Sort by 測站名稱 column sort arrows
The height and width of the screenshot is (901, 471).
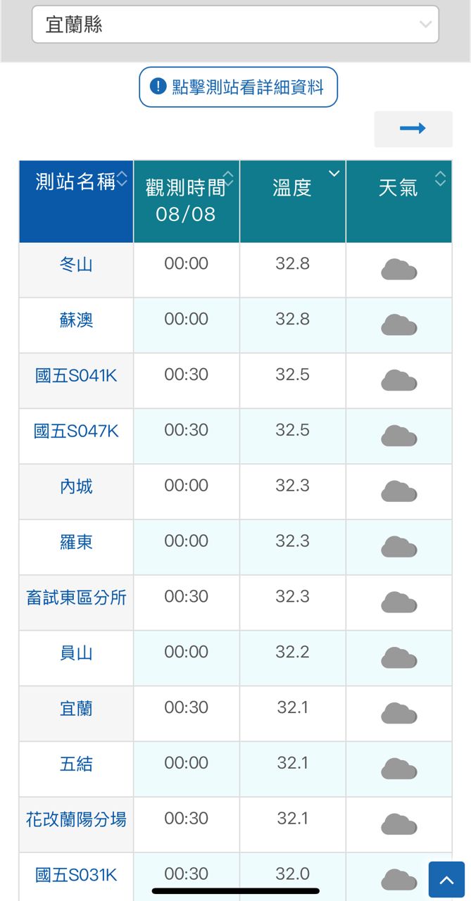pos(123,179)
